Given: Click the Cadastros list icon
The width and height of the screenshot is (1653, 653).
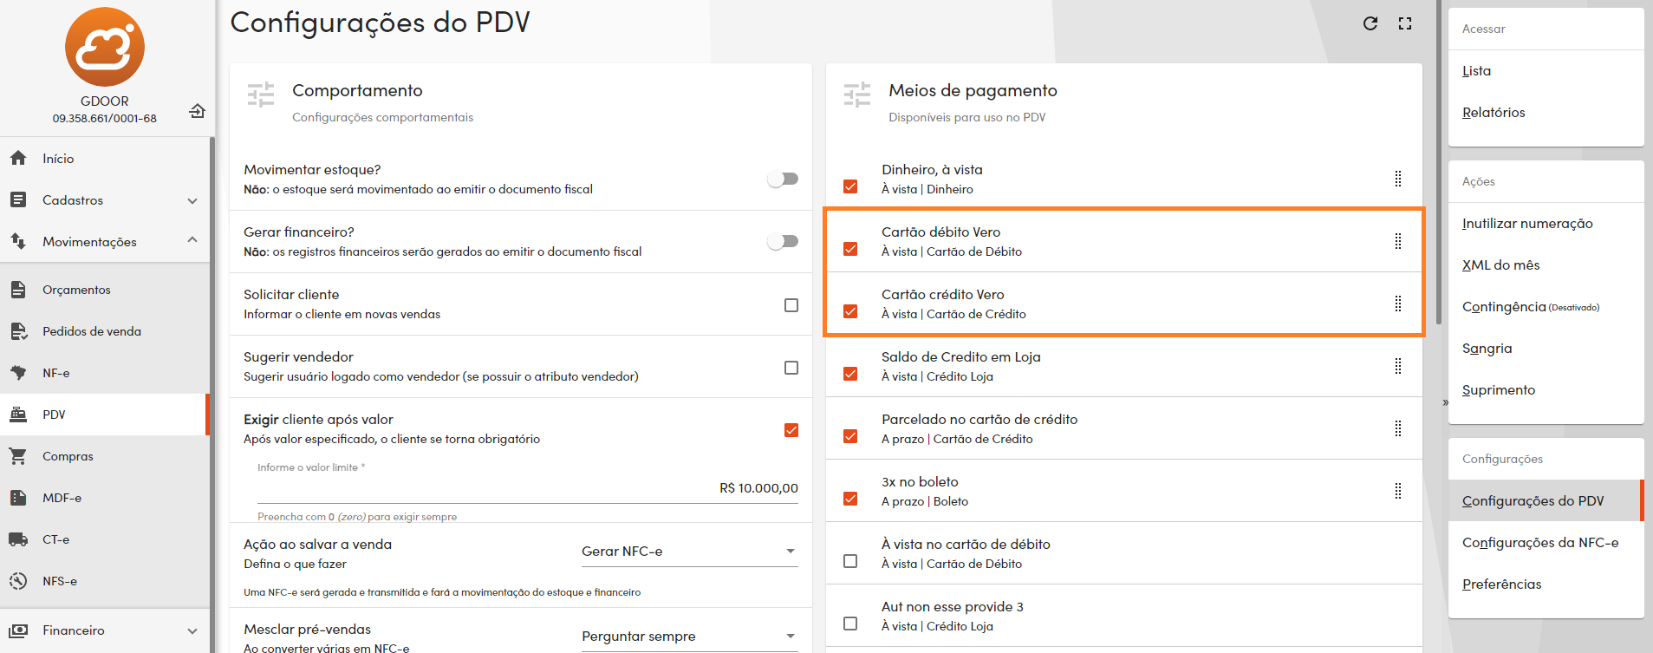Looking at the screenshot, I should (18, 199).
